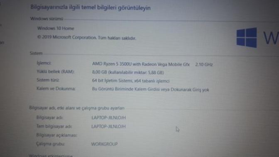Viewport: 279px width, 157px height.
Task: Click the 'Windows 10 Home' text
Action: 56,28
